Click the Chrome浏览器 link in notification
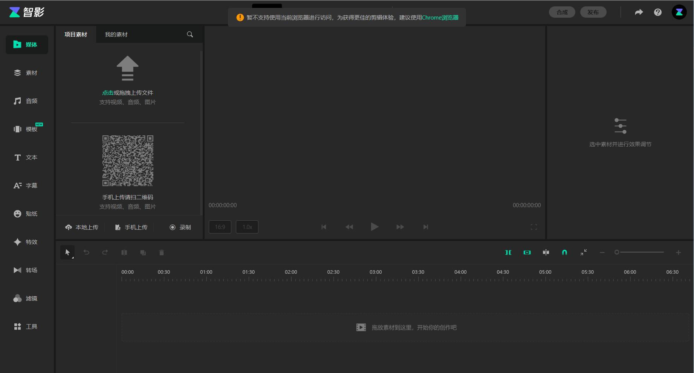This screenshot has width=694, height=373. [440, 18]
